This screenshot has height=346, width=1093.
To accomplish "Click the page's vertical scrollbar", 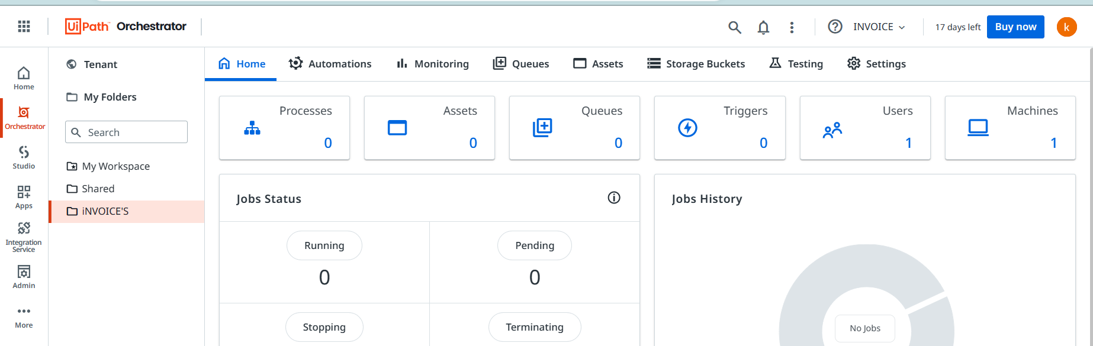I will click(1090, 196).
